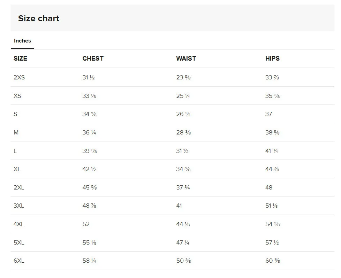Select the Inches tab

(22, 41)
